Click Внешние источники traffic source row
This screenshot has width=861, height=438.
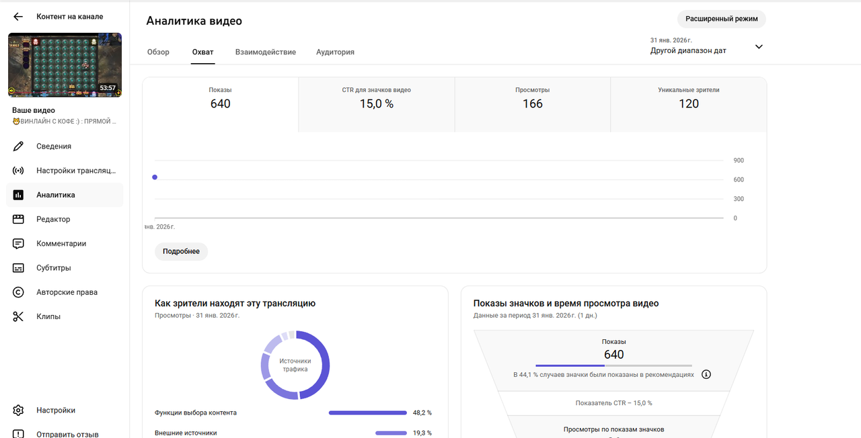pos(293,433)
